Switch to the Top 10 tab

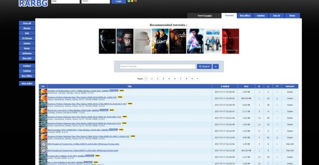[x=276, y=15]
